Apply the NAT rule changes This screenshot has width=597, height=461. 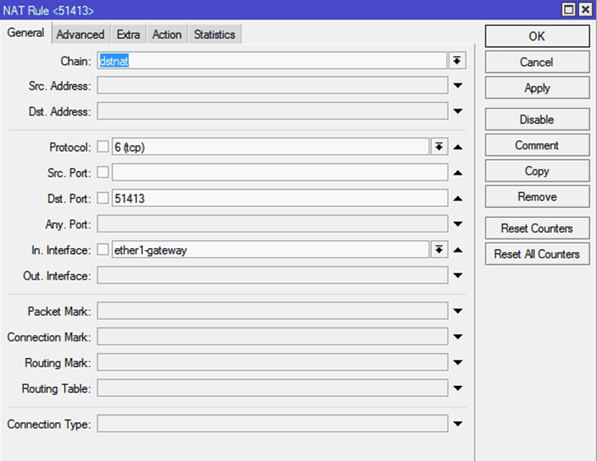tap(538, 88)
